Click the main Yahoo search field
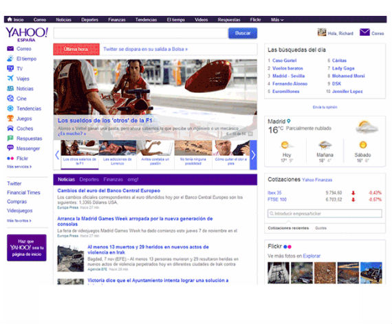The width and height of the screenshot is (392, 324). [x=140, y=33]
